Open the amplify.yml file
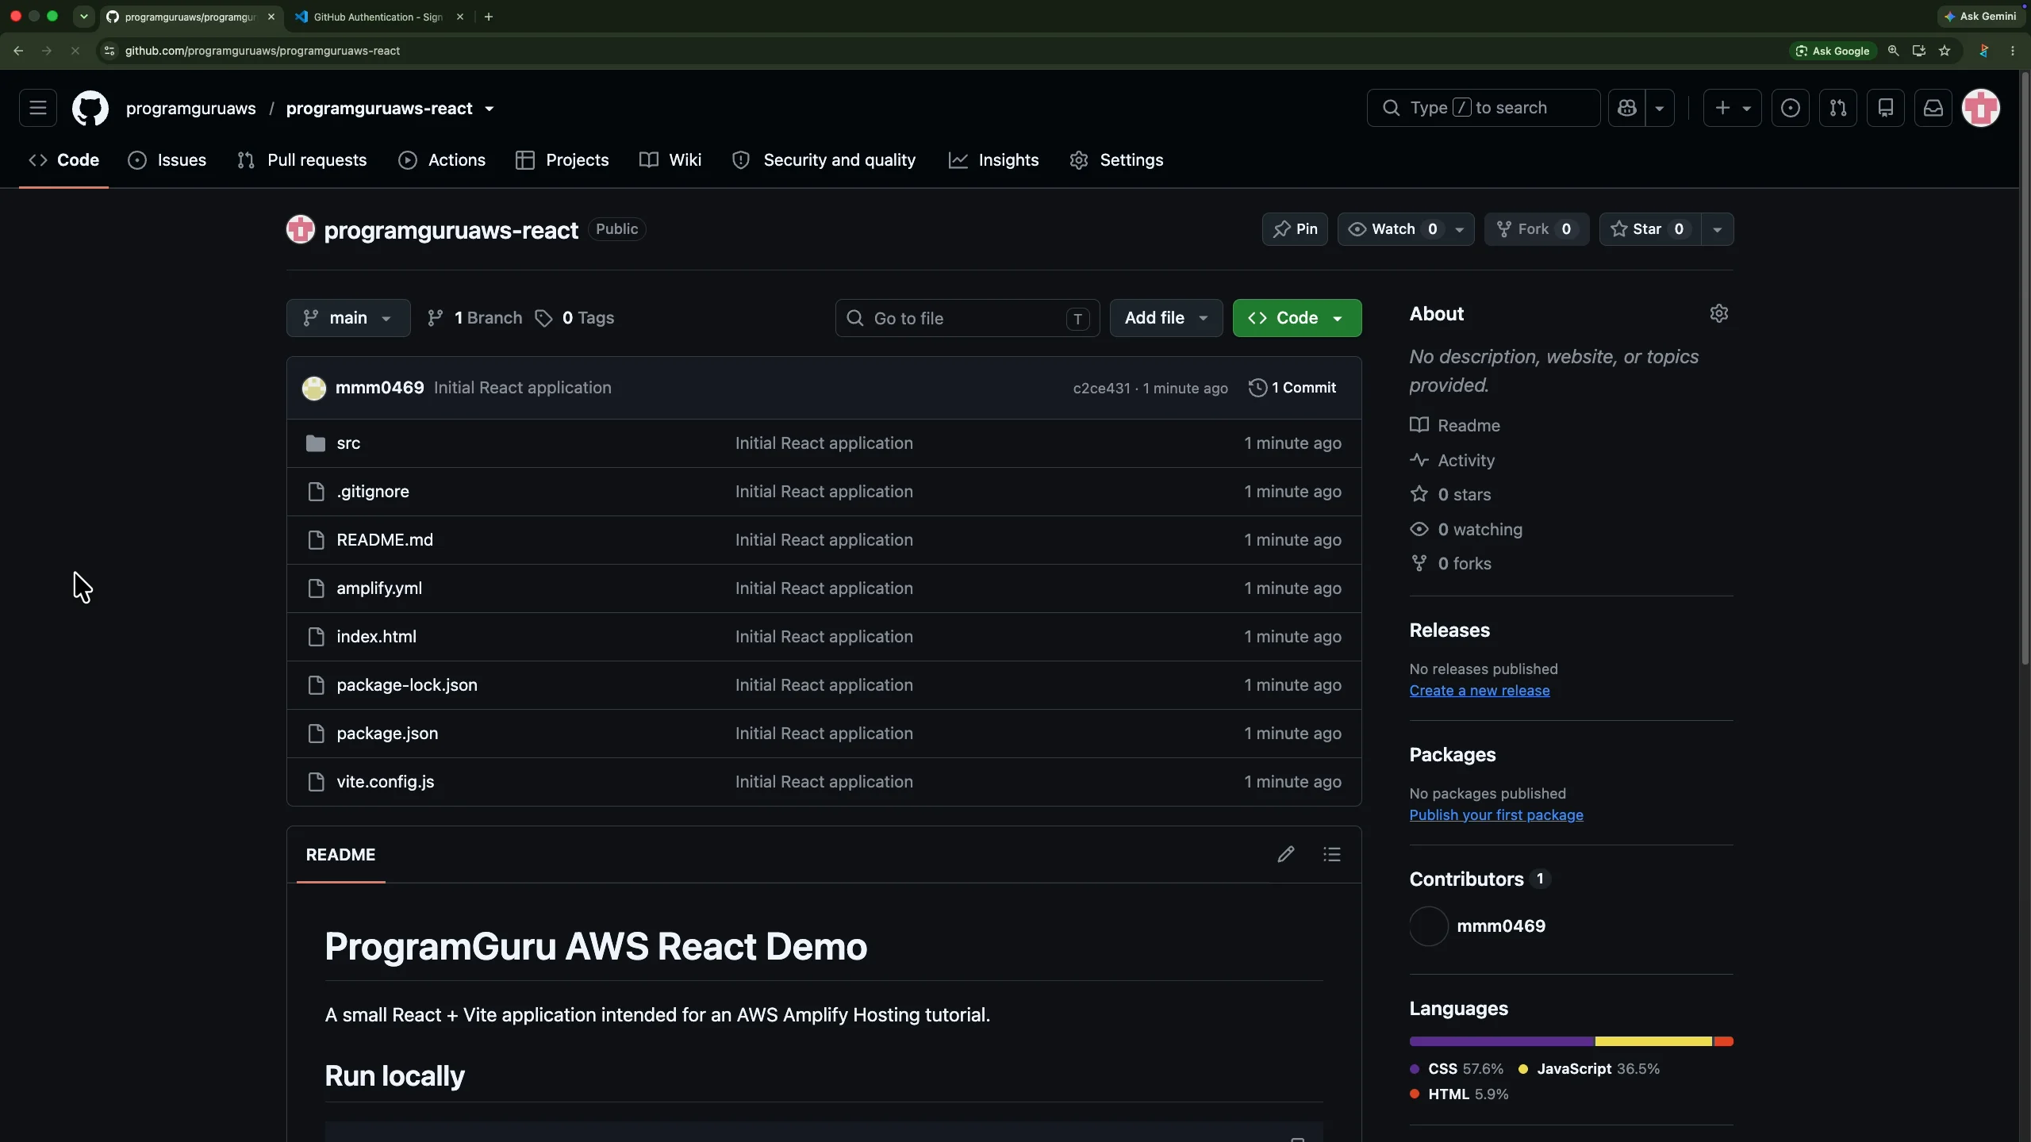This screenshot has width=2031, height=1142. click(379, 588)
